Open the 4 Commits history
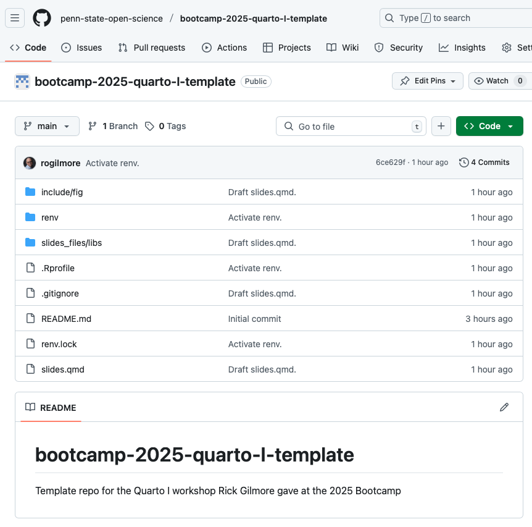Viewport: 532px width, 527px height. tap(484, 162)
